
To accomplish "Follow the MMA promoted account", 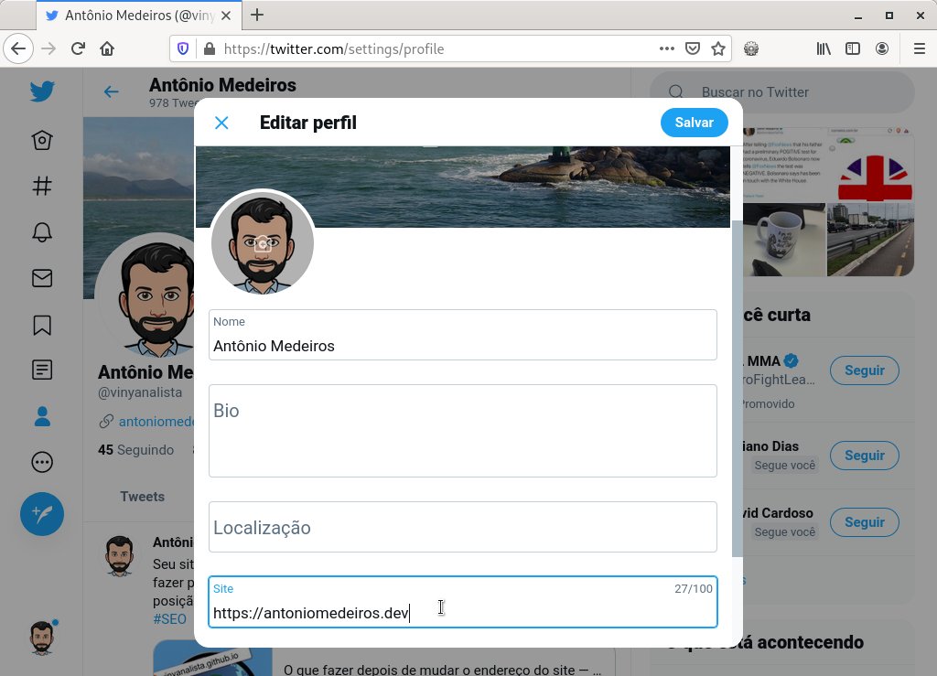I will click(x=864, y=370).
